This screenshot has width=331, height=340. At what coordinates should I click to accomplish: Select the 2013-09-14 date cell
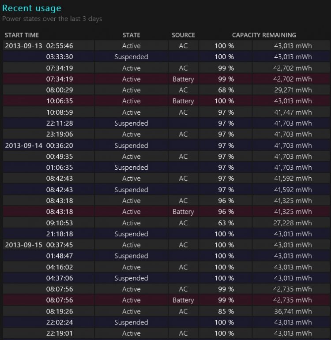[x=23, y=146]
